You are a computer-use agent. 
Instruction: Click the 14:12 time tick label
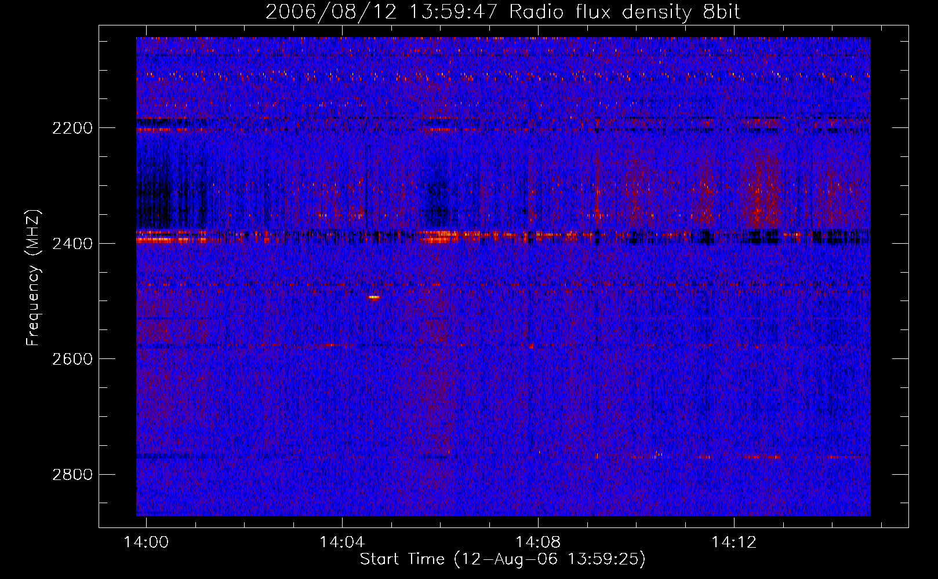(x=734, y=542)
